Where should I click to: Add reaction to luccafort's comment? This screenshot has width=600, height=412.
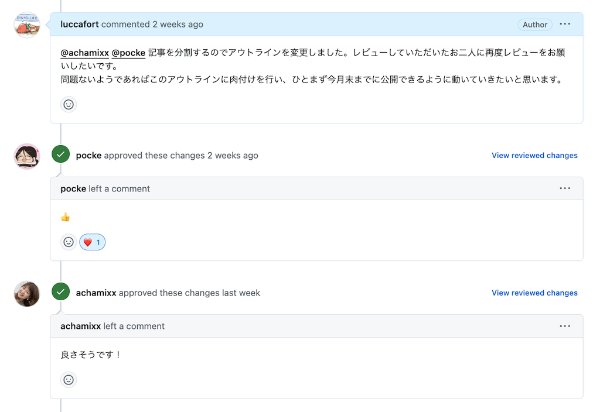point(69,104)
